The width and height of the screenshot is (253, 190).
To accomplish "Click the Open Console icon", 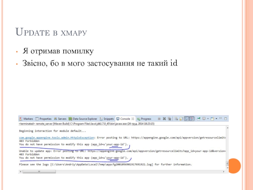I will point(212,119).
